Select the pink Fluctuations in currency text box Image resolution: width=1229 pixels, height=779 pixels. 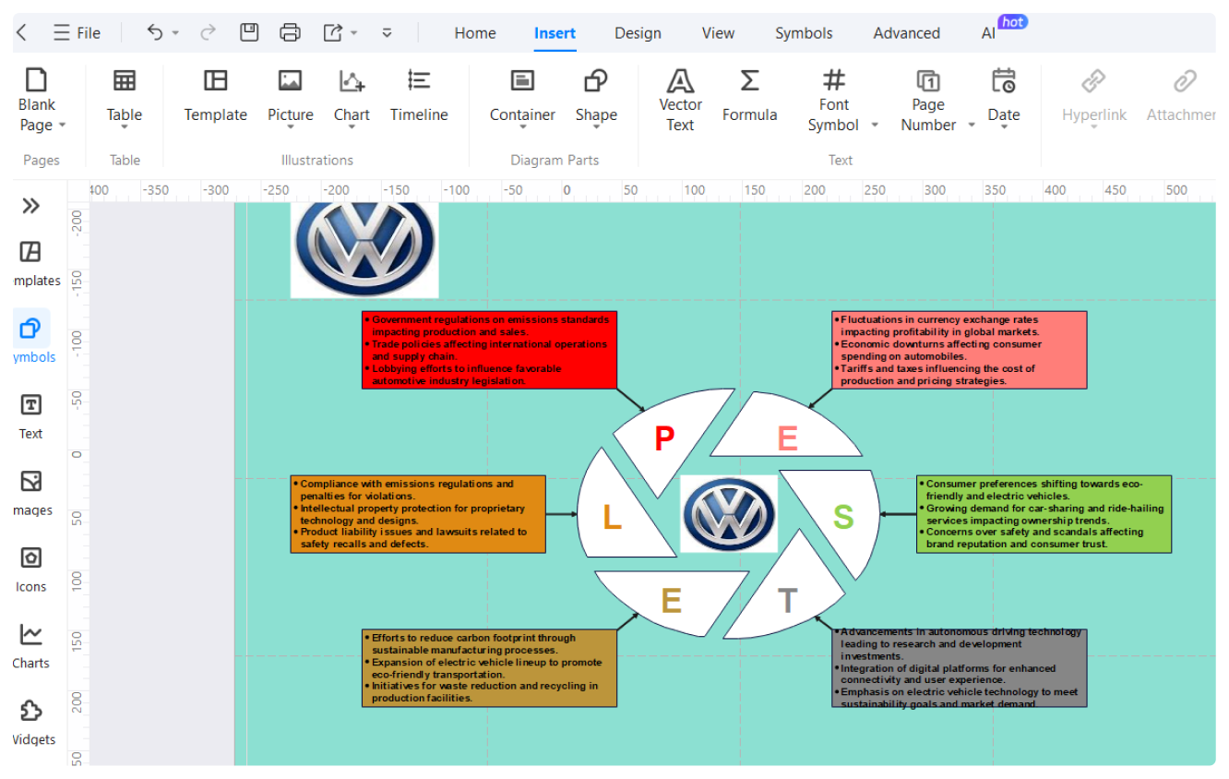(960, 350)
